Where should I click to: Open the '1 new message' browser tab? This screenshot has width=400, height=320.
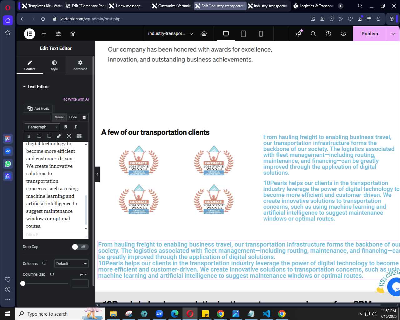coord(128,6)
